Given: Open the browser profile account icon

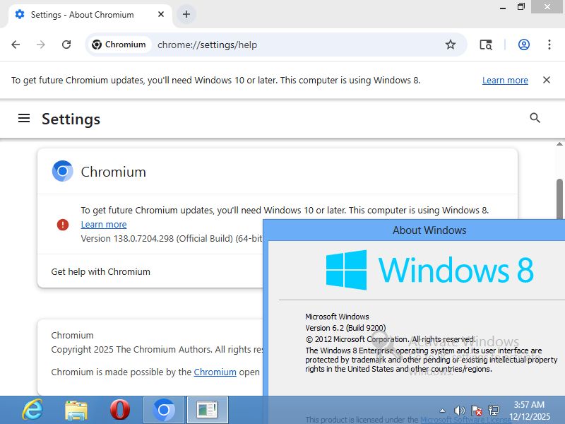Looking at the screenshot, I should point(524,44).
